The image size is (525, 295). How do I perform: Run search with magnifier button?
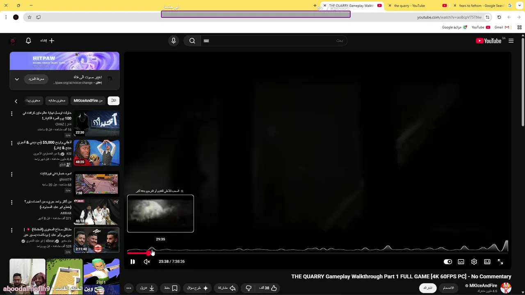point(192,41)
